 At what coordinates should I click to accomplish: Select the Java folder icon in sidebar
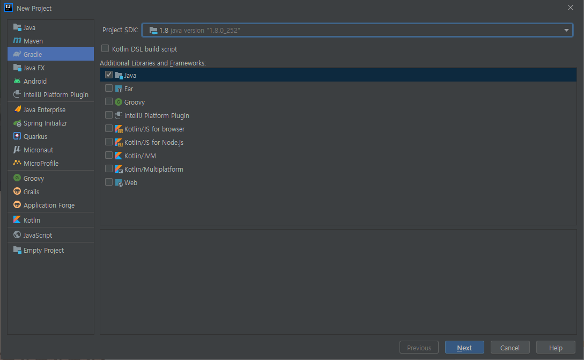tap(17, 27)
